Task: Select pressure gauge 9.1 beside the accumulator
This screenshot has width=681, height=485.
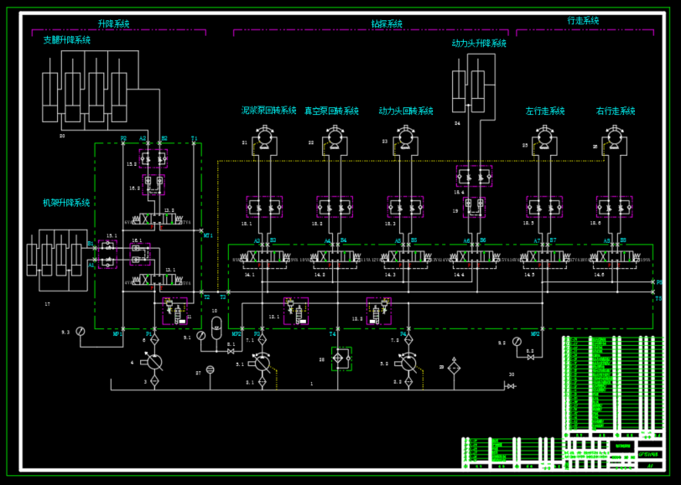Action: [200, 335]
